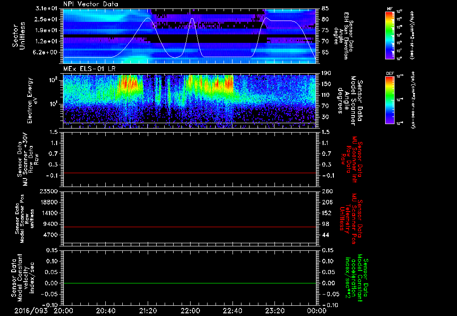Click the "110" scanner angle tick value

click(x=326, y=95)
